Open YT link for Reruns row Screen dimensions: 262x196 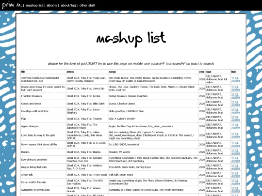tap(233, 151)
